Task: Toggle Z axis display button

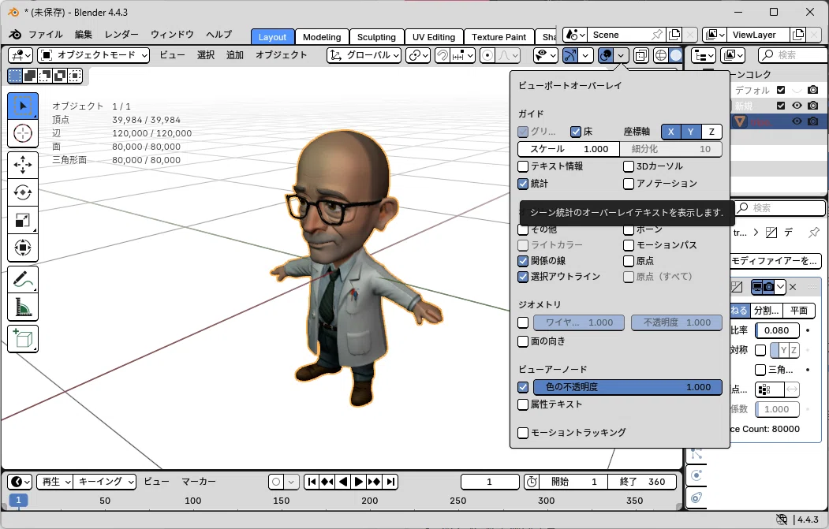Action: point(711,132)
